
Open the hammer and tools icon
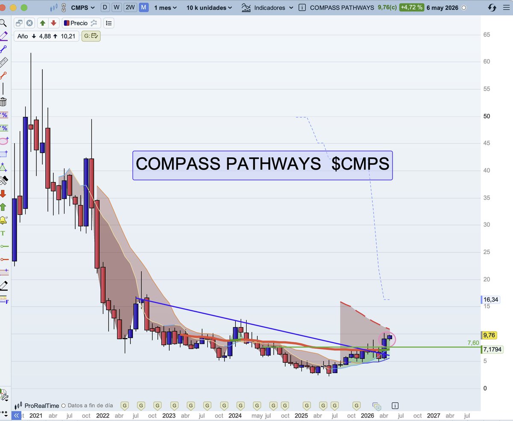pos(4,181)
